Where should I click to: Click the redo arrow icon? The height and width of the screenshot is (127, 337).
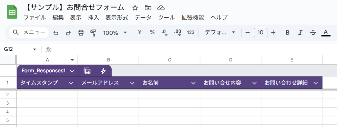[68, 33]
